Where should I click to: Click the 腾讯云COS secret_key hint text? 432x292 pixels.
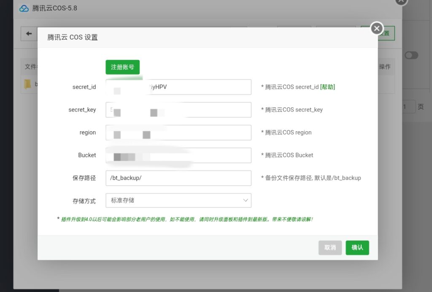point(292,110)
